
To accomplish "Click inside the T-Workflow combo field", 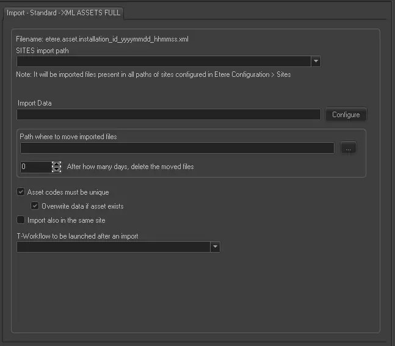I will click(x=113, y=247).
